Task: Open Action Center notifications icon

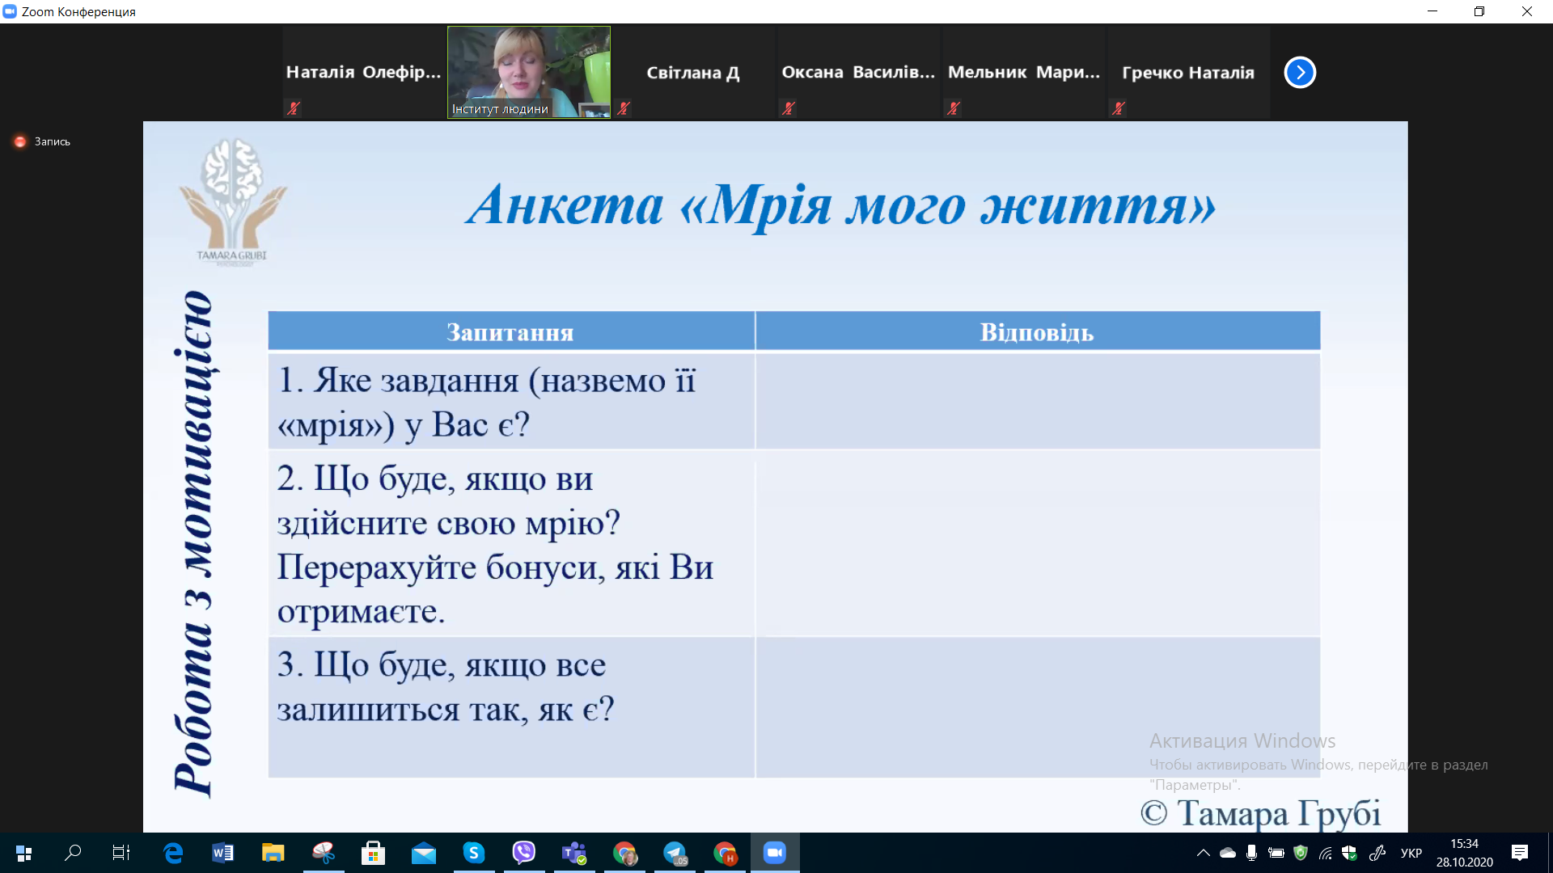Action: coord(1520,853)
